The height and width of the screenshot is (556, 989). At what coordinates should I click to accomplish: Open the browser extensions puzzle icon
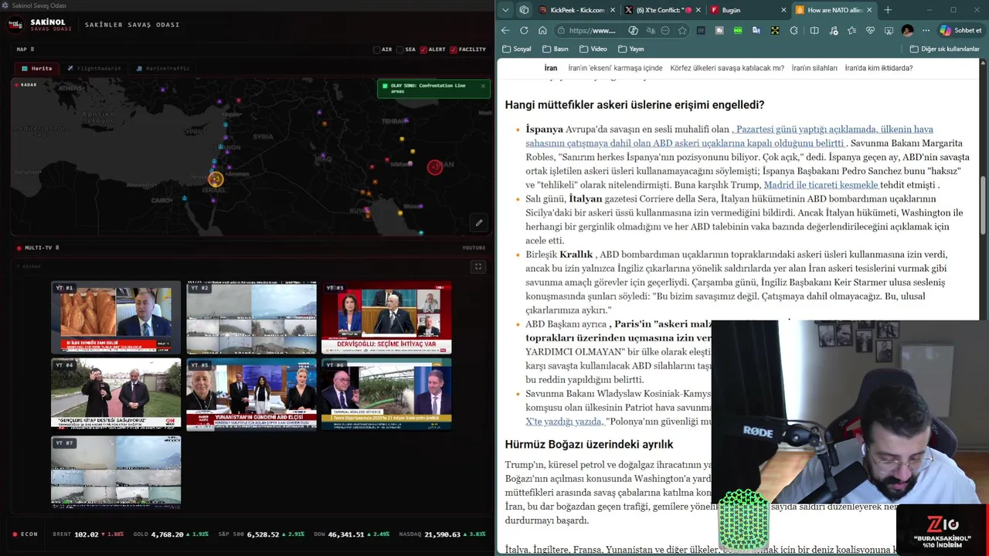[x=794, y=31]
